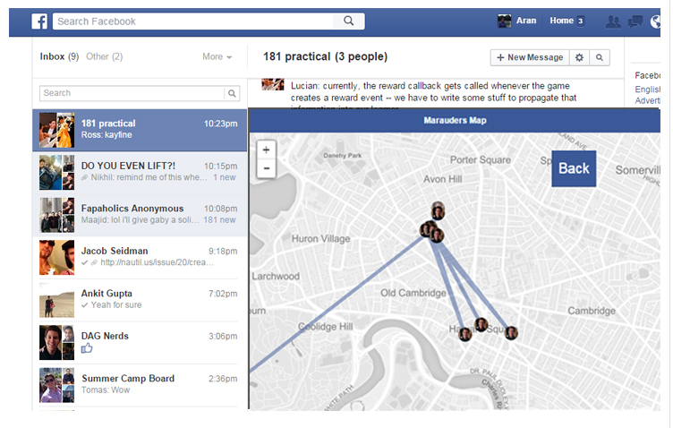Click the conversation settings gear icon
Viewport: 673px width, 428px height.
579,57
